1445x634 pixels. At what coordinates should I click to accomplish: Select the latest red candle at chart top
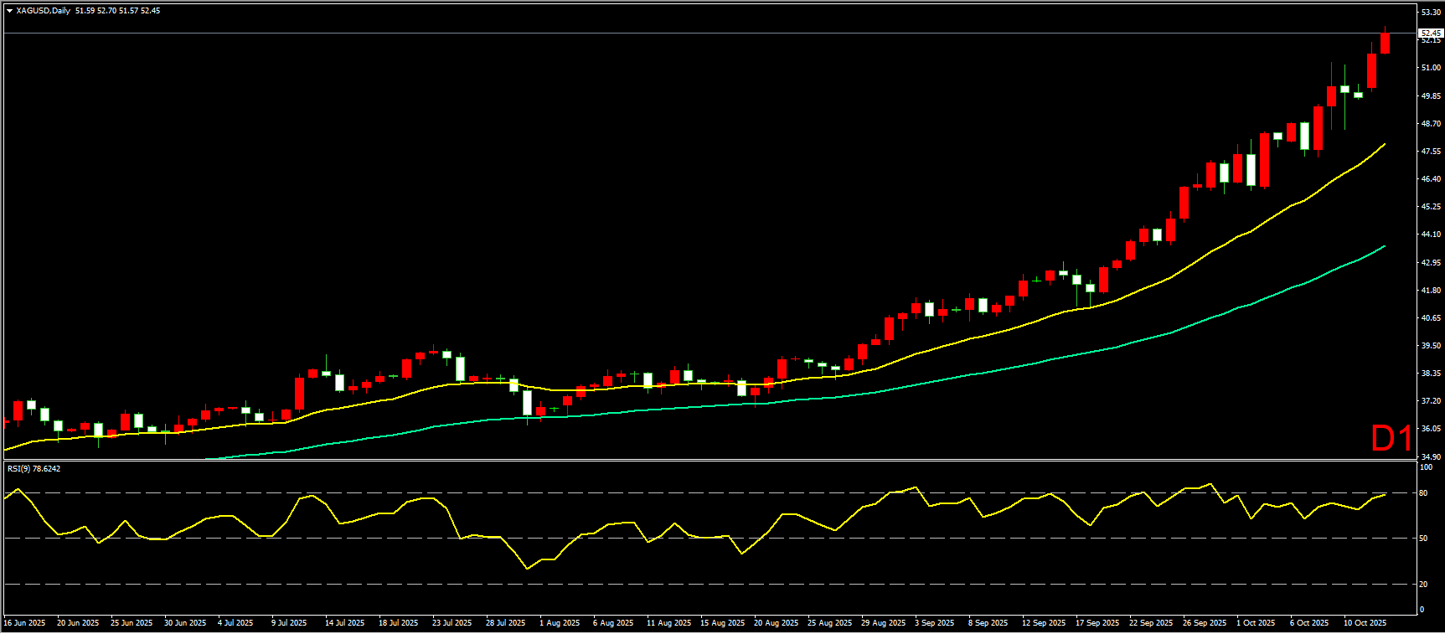(1385, 44)
